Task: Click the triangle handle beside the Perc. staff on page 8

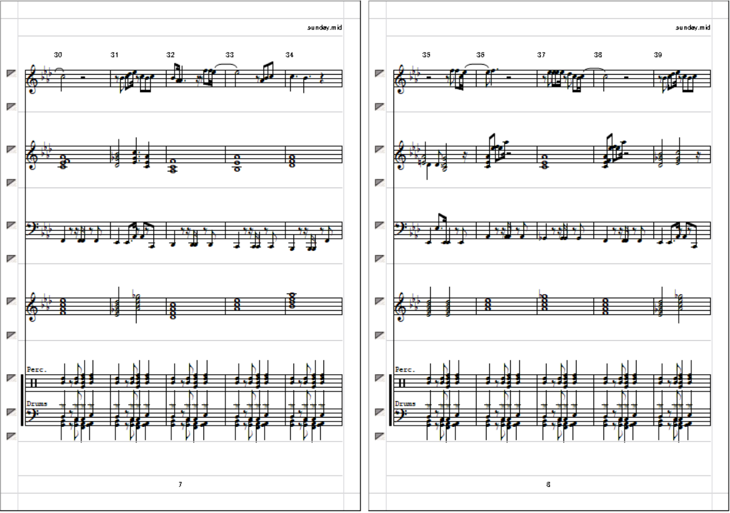Action: pyautogui.click(x=380, y=378)
